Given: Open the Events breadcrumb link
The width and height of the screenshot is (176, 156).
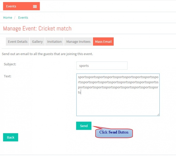Looking at the screenshot, I should click(x=23, y=17).
